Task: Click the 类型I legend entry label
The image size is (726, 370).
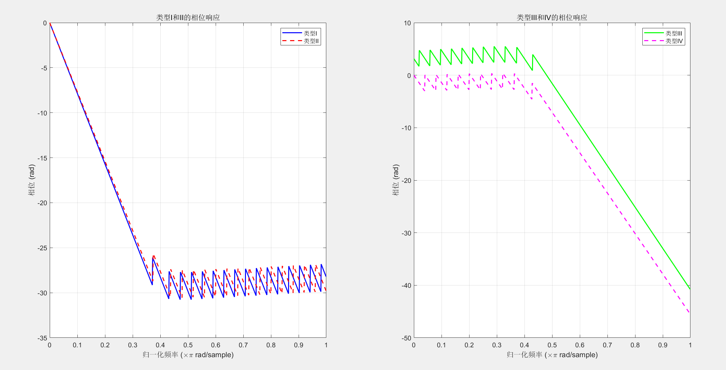Action: [310, 33]
